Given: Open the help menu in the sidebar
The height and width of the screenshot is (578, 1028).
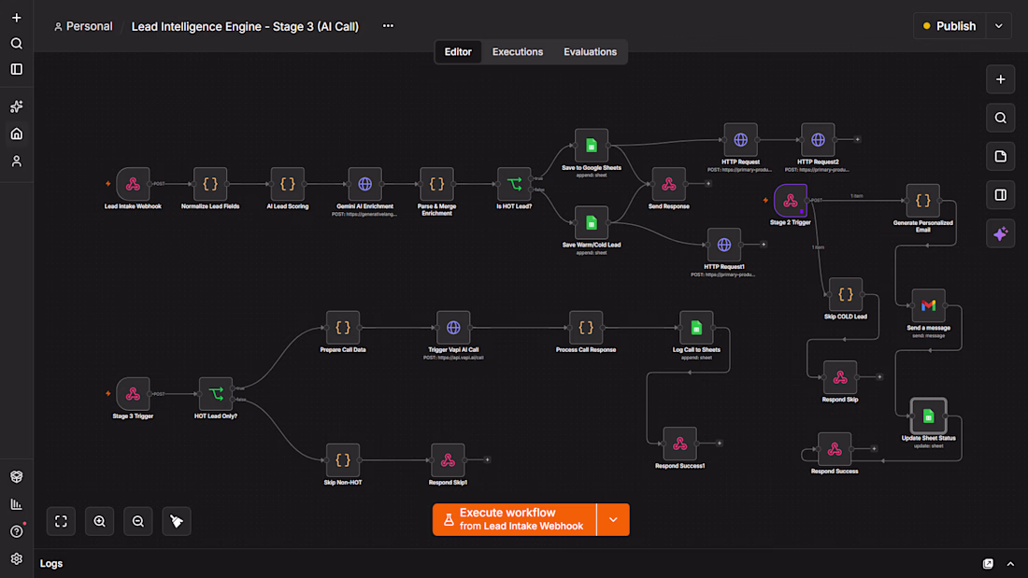Looking at the screenshot, I should (17, 531).
